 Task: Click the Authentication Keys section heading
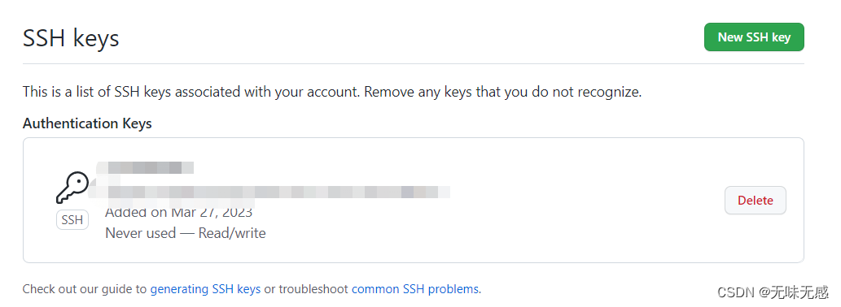(87, 123)
